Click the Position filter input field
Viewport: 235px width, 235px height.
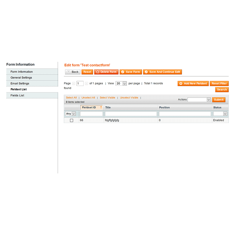point(185,114)
